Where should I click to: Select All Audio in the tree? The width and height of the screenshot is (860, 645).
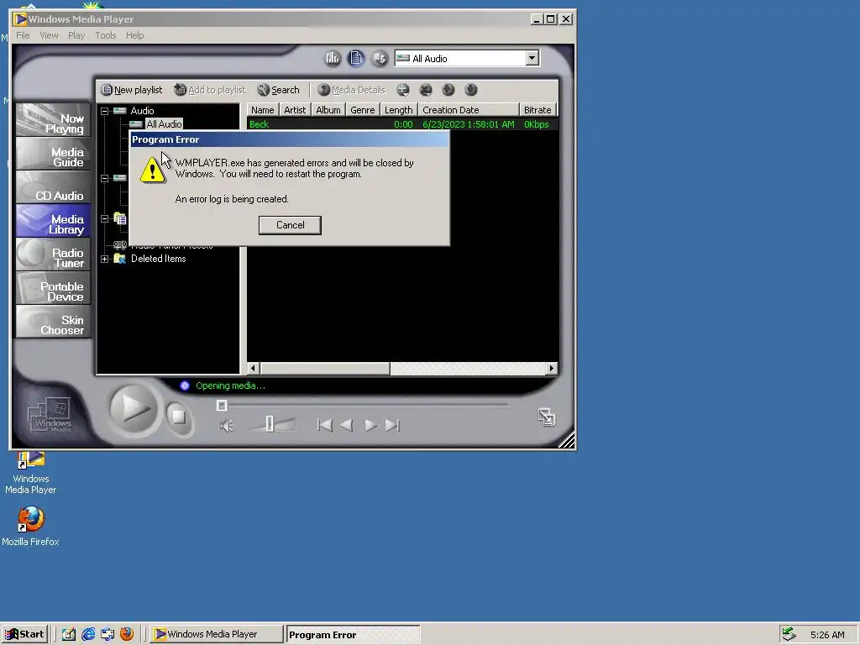164,124
